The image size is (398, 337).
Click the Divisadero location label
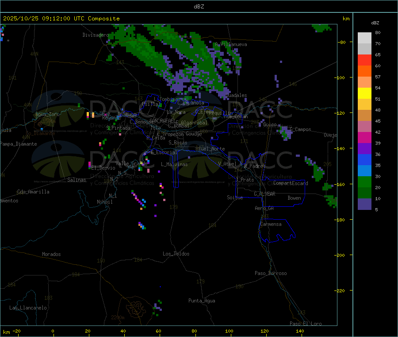click(x=96, y=35)
